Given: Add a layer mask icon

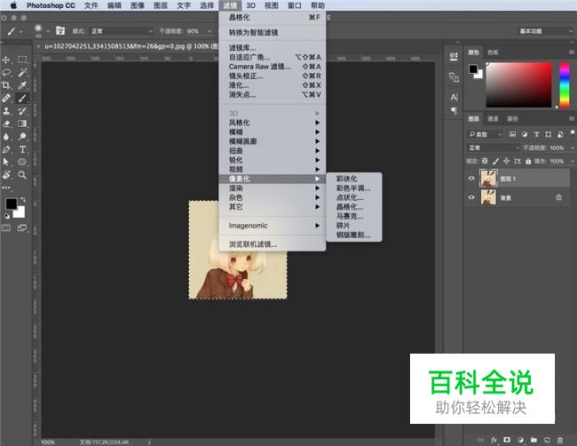Looking at the screenshot, I should tap(507, 440).
